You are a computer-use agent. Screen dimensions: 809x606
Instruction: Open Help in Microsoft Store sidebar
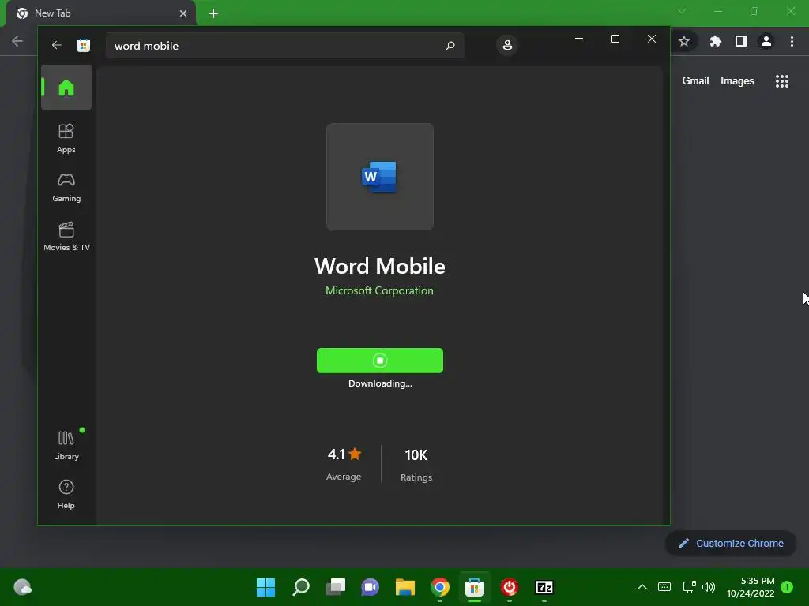(66, 495)
